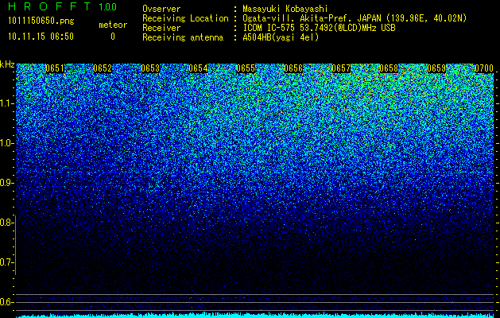Click the 0.9 frequency axis label

click(6, 183)
